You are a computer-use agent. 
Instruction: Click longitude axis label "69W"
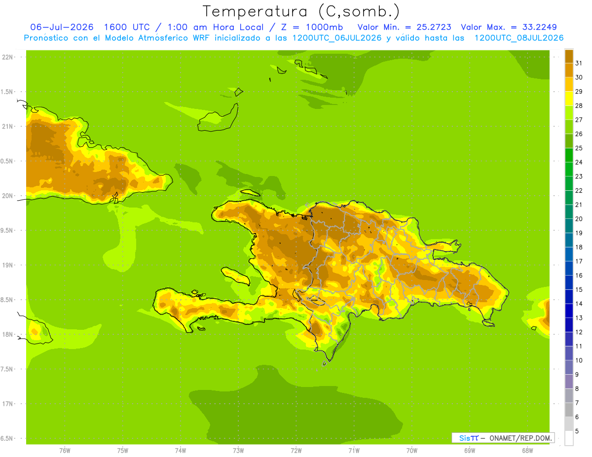(470, 451)
